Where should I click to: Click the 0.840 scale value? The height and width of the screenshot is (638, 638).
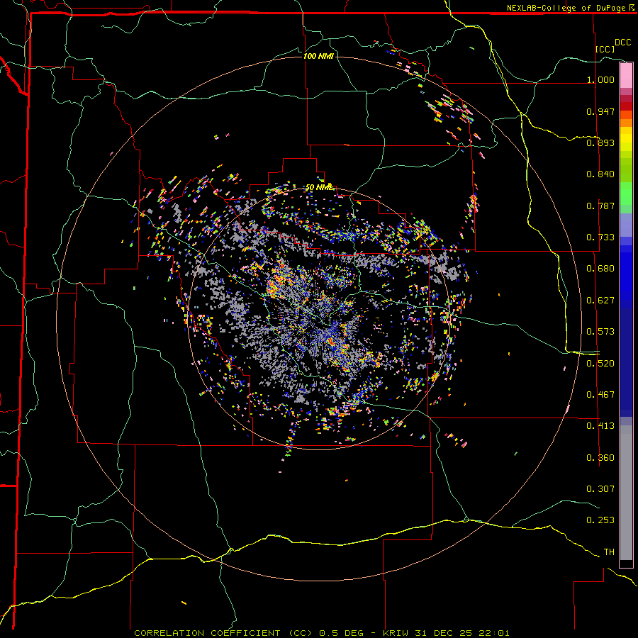pos(600,174)
